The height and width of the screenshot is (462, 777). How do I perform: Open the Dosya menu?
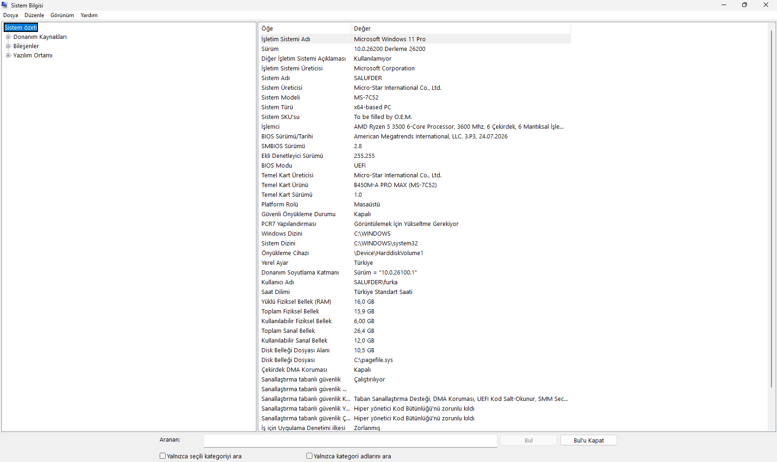(11, 15)
